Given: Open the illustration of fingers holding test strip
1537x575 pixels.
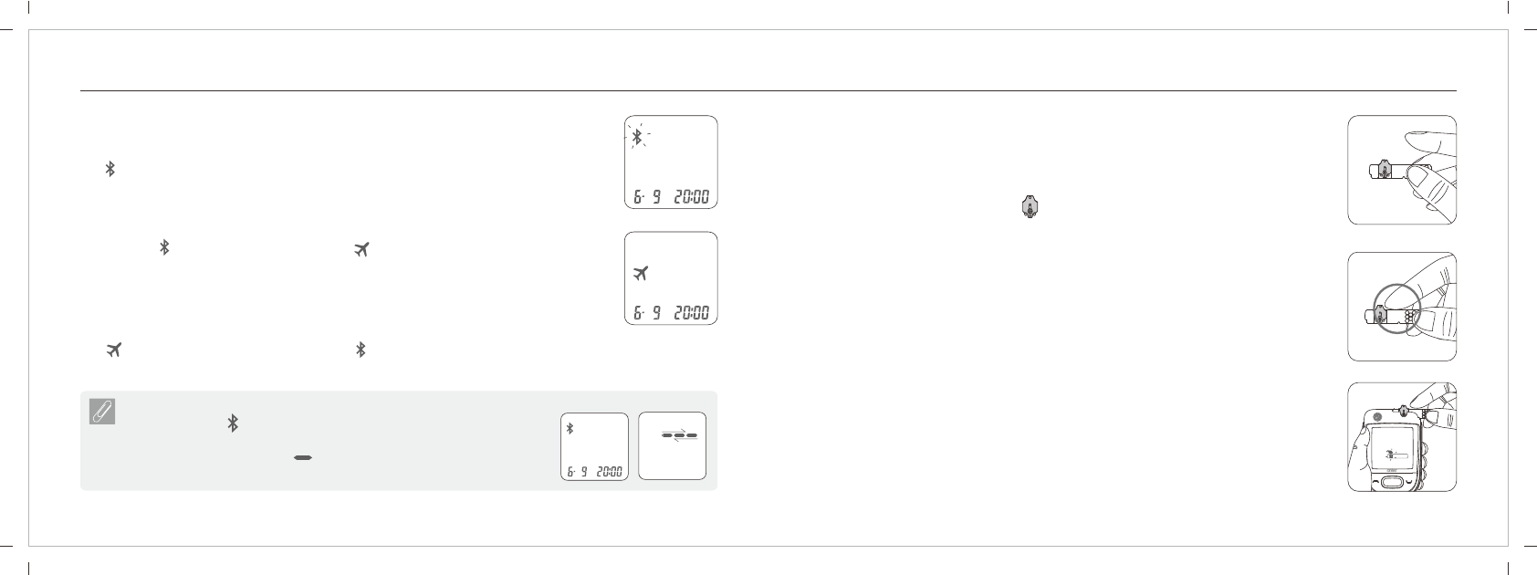Looking at the screenshot, I should pos(1402,170).
